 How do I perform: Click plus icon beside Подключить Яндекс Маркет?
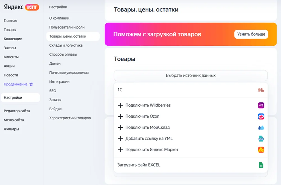click(121, 150)
